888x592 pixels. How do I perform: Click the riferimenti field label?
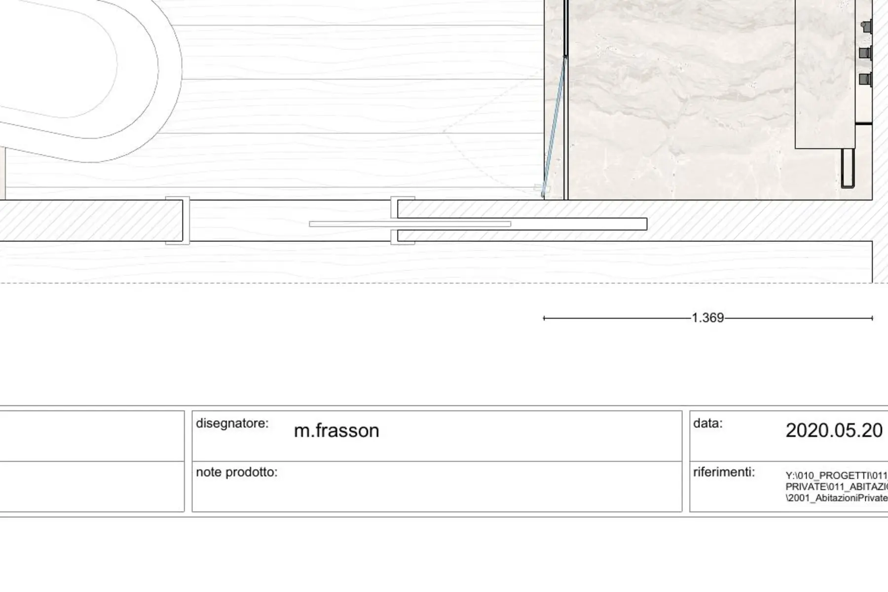click(x=724, y=472)
